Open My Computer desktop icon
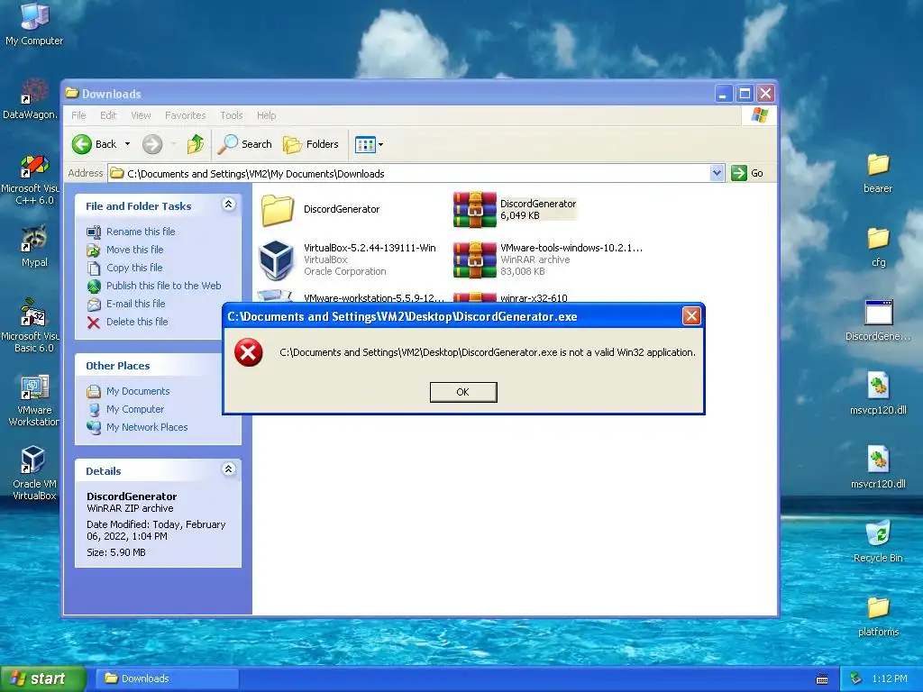 (x=34, y=24)
